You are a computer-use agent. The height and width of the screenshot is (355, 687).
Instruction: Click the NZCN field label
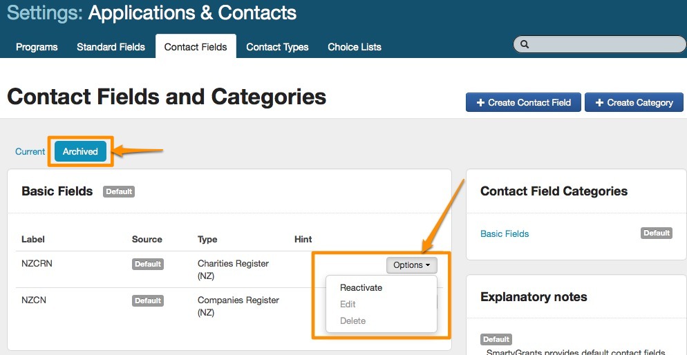(x=34, y=300)
